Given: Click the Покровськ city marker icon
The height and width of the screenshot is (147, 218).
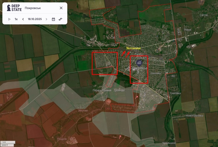Looking at the screenshot, I should coord(139,62).
